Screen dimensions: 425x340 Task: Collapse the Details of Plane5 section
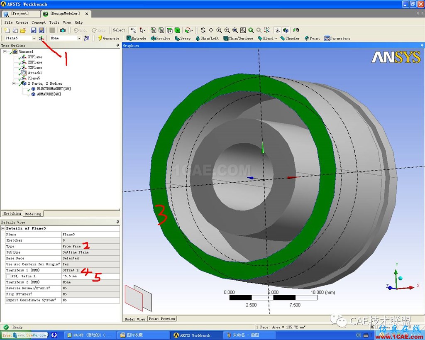tap(3, 229)
